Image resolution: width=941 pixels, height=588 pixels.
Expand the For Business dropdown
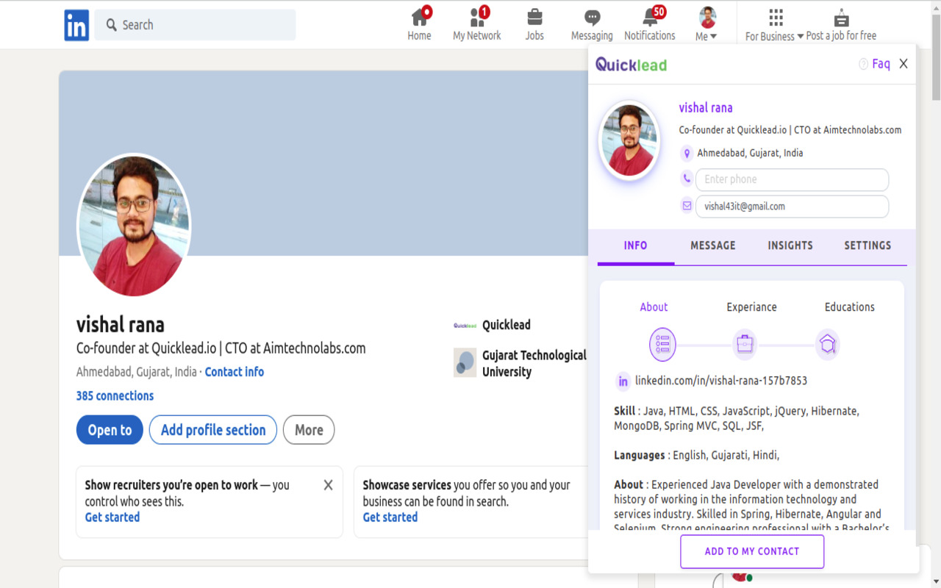point(774,36)
